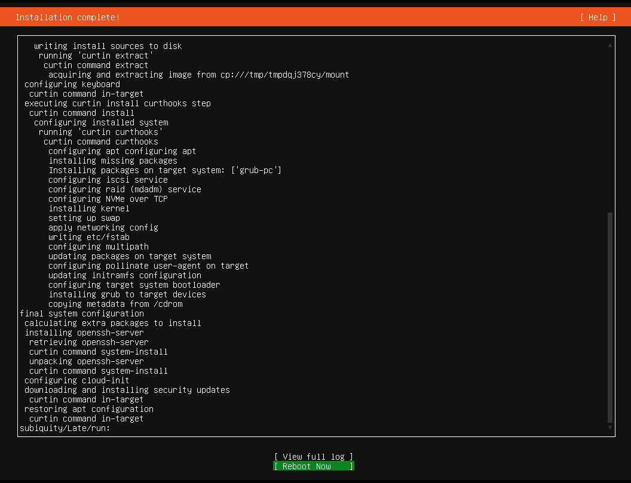Click 'unpacking openssh-server' line
The height and width of the screenshot is (483, 631).
pos(87,361)
